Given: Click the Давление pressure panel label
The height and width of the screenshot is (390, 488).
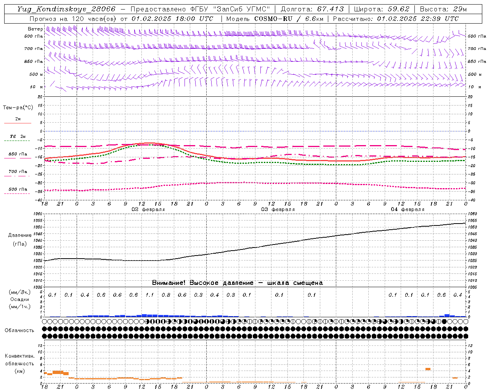Looking at the screenshot, I should (20, 235).
